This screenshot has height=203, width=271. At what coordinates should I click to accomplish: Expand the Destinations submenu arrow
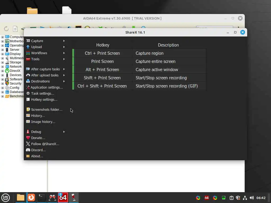(64, 81)
